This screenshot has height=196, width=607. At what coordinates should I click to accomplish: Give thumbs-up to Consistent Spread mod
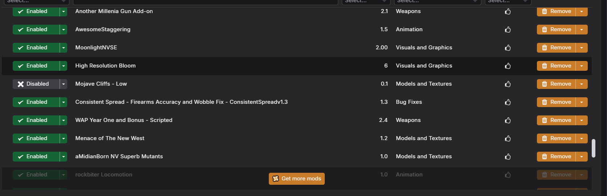[x=508, y=102]
